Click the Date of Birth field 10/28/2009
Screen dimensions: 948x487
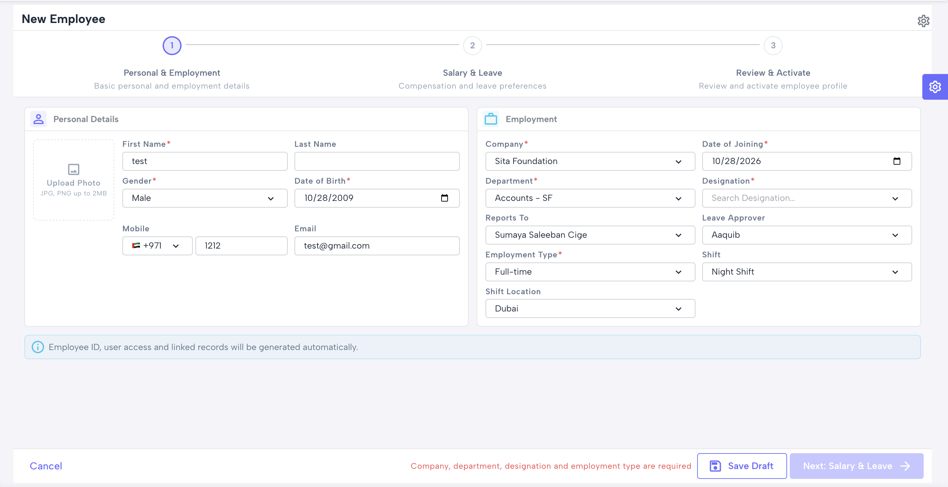[377, 198]
